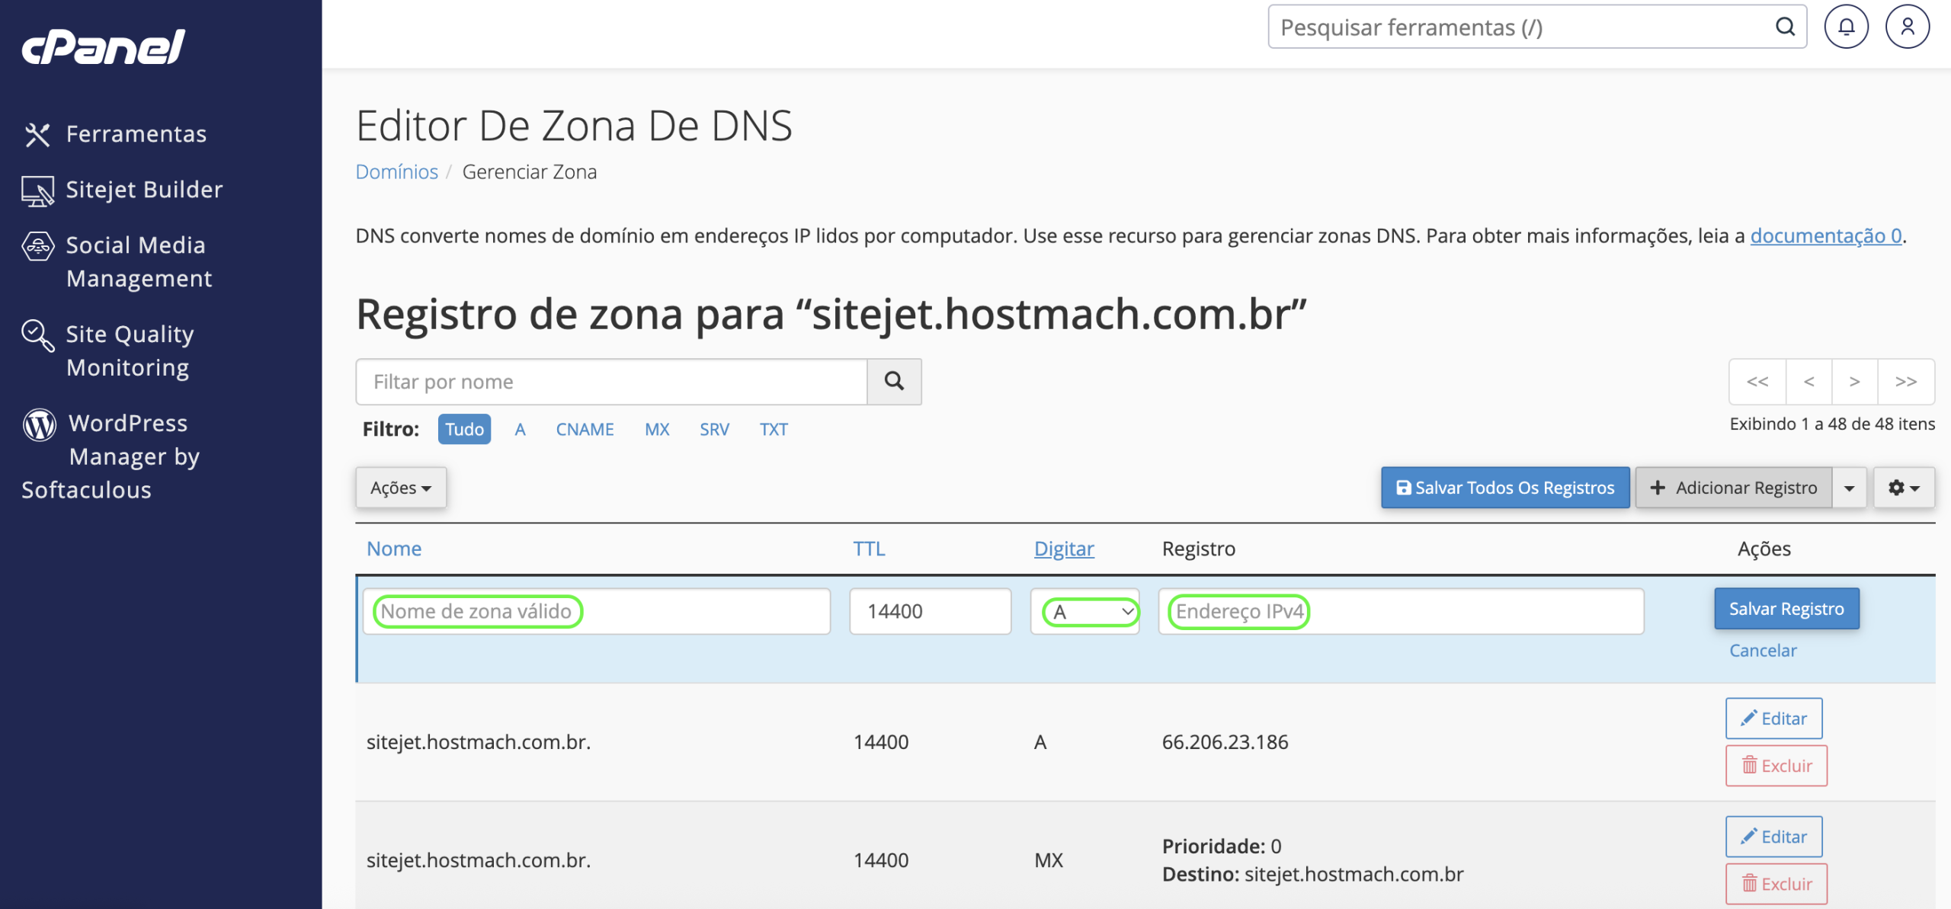Click the filter search magnifier button

click(x=894, y=381)
